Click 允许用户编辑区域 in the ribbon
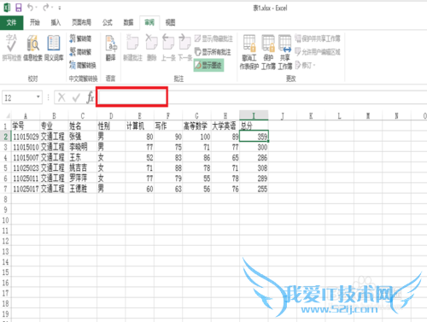Image resolution: width=427 pixels, height=322 pixels. point(318,52)
